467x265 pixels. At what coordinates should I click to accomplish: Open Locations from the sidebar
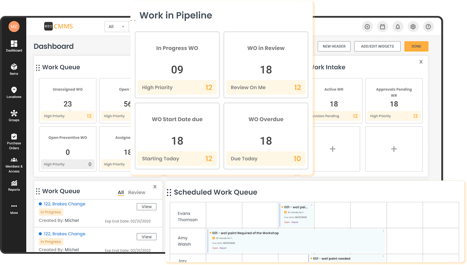click(14, 93)
